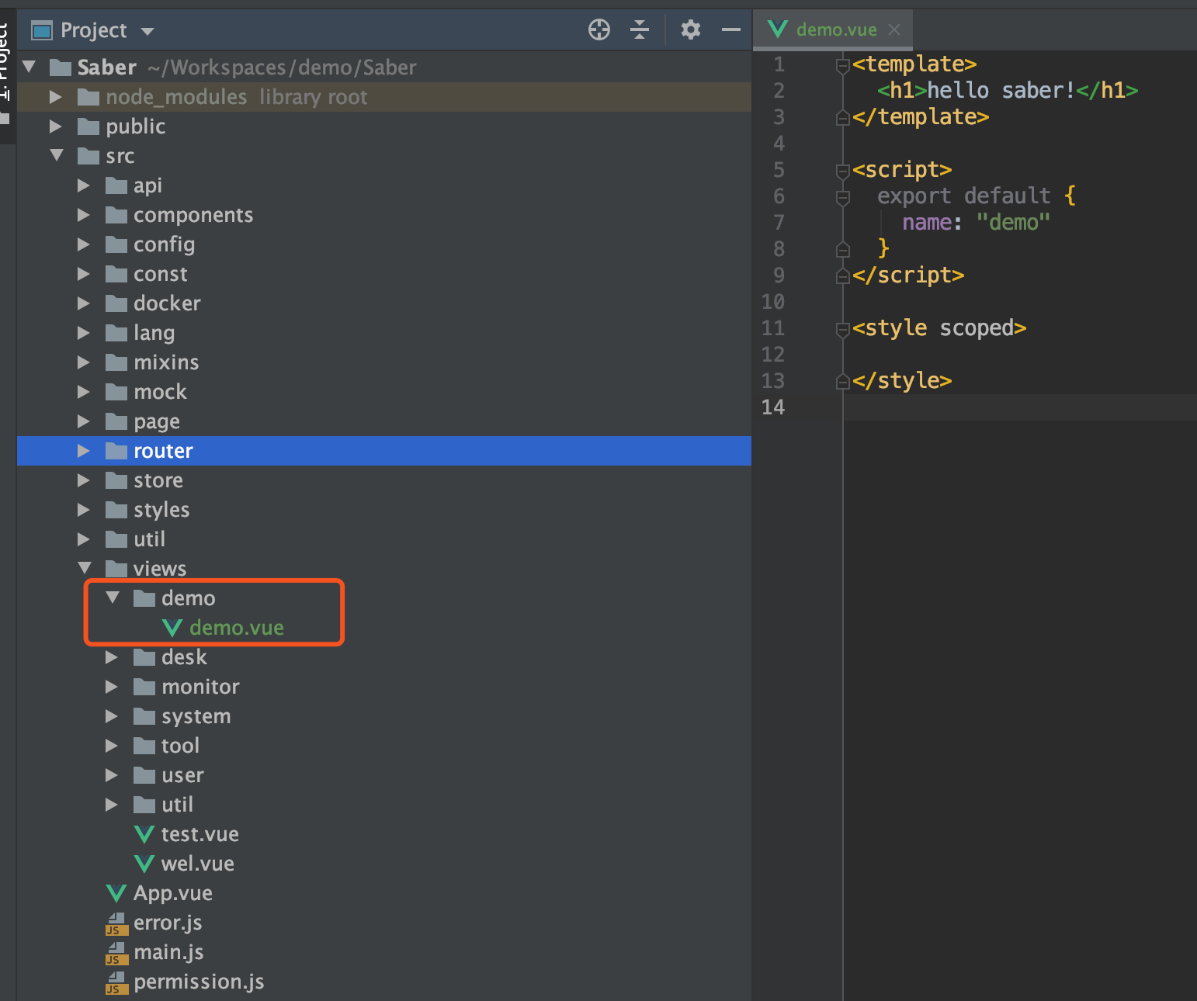Select the const folder

pos(384,274)
